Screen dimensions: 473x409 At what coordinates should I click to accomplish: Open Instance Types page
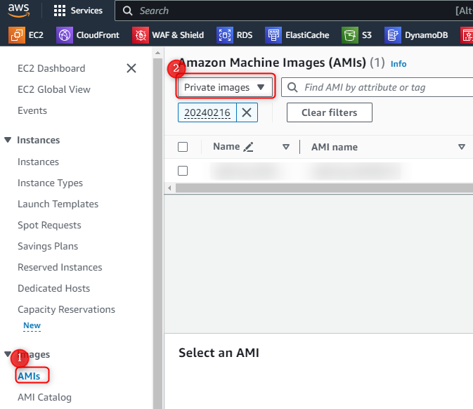pyautogui.click(x=50, y=183)
